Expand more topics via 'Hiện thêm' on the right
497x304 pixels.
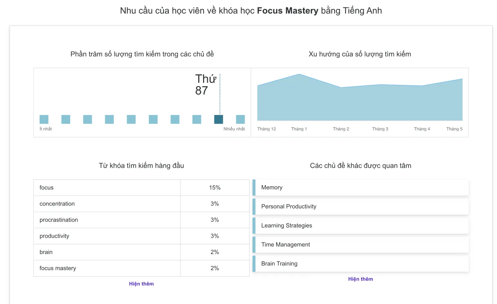point(360,279)
